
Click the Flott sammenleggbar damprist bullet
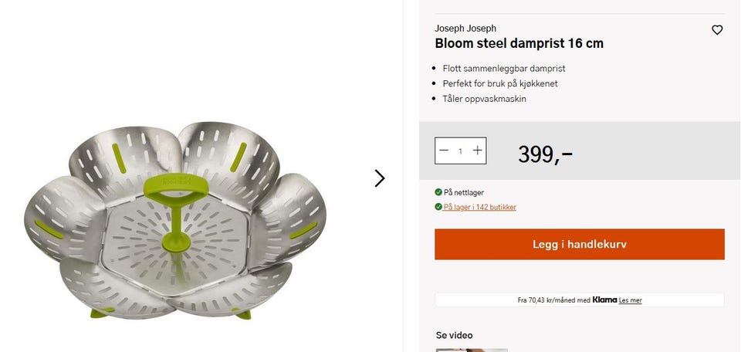click(x=504, y=69)
